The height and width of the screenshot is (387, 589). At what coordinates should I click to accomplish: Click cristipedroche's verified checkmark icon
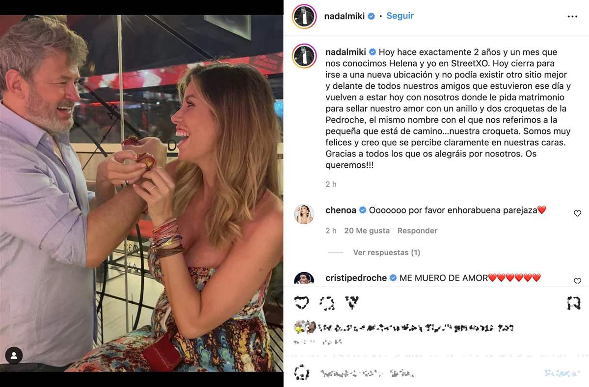[x=393, y=278]
